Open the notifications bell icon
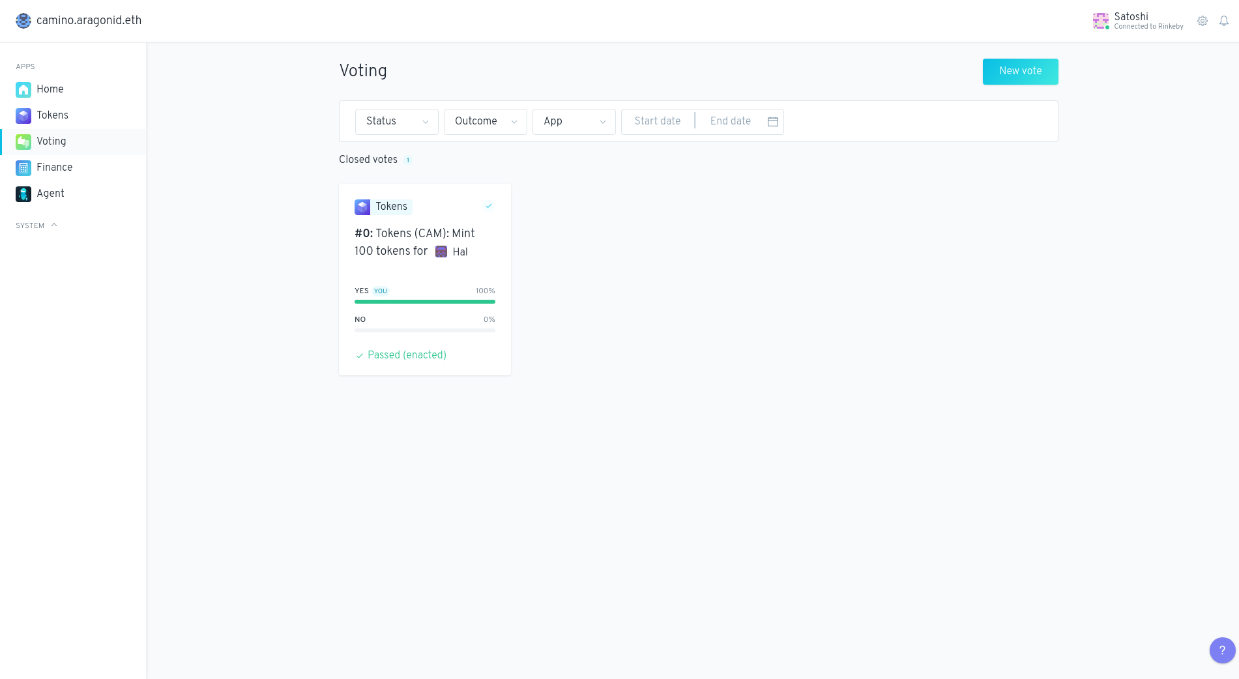The image size is (1239, 679). click(x=1224, y=21)
